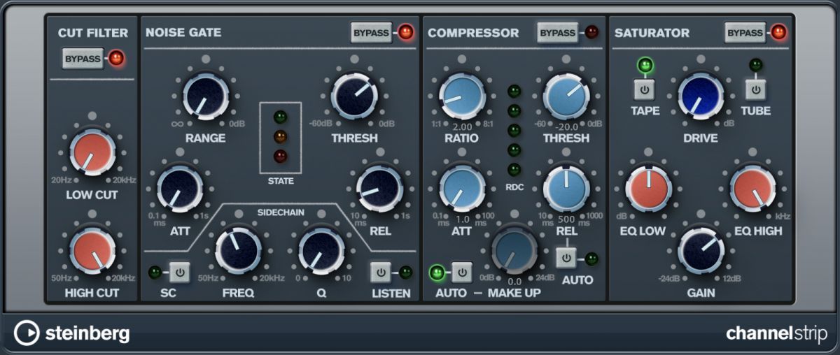Click the noise gate STATE LED box
Screen dimensions: 840x355
280,137
